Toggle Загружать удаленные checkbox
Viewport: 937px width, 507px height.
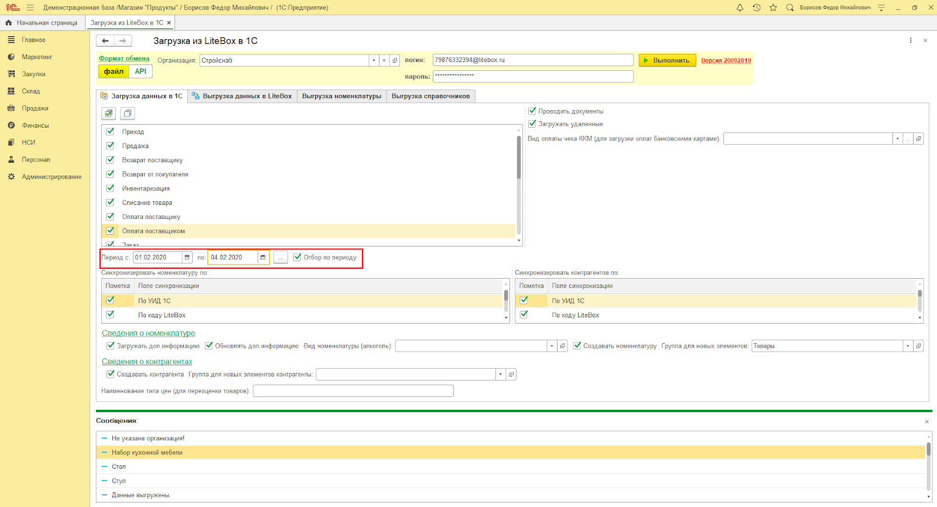[x=532, y=124]
